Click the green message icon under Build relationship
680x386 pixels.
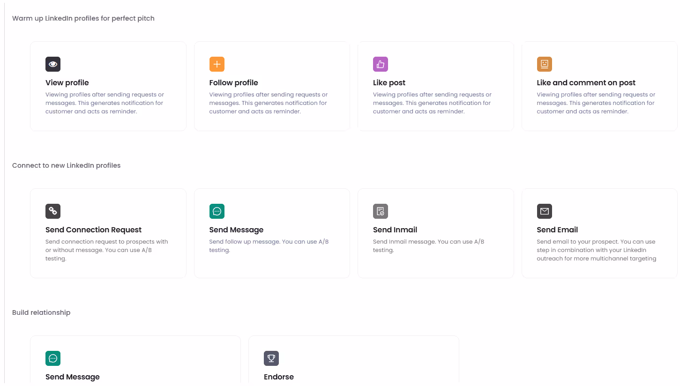(53, 358)
